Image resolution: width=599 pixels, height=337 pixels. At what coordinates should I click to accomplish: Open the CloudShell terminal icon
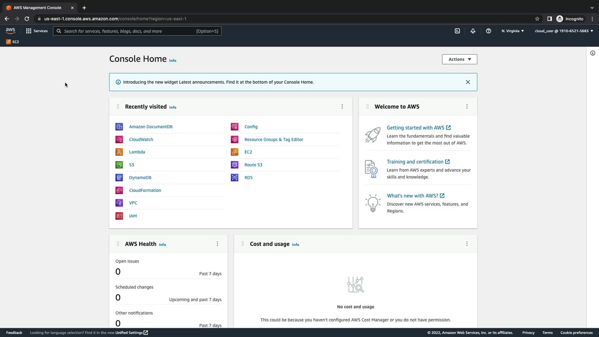click(457, 31)
